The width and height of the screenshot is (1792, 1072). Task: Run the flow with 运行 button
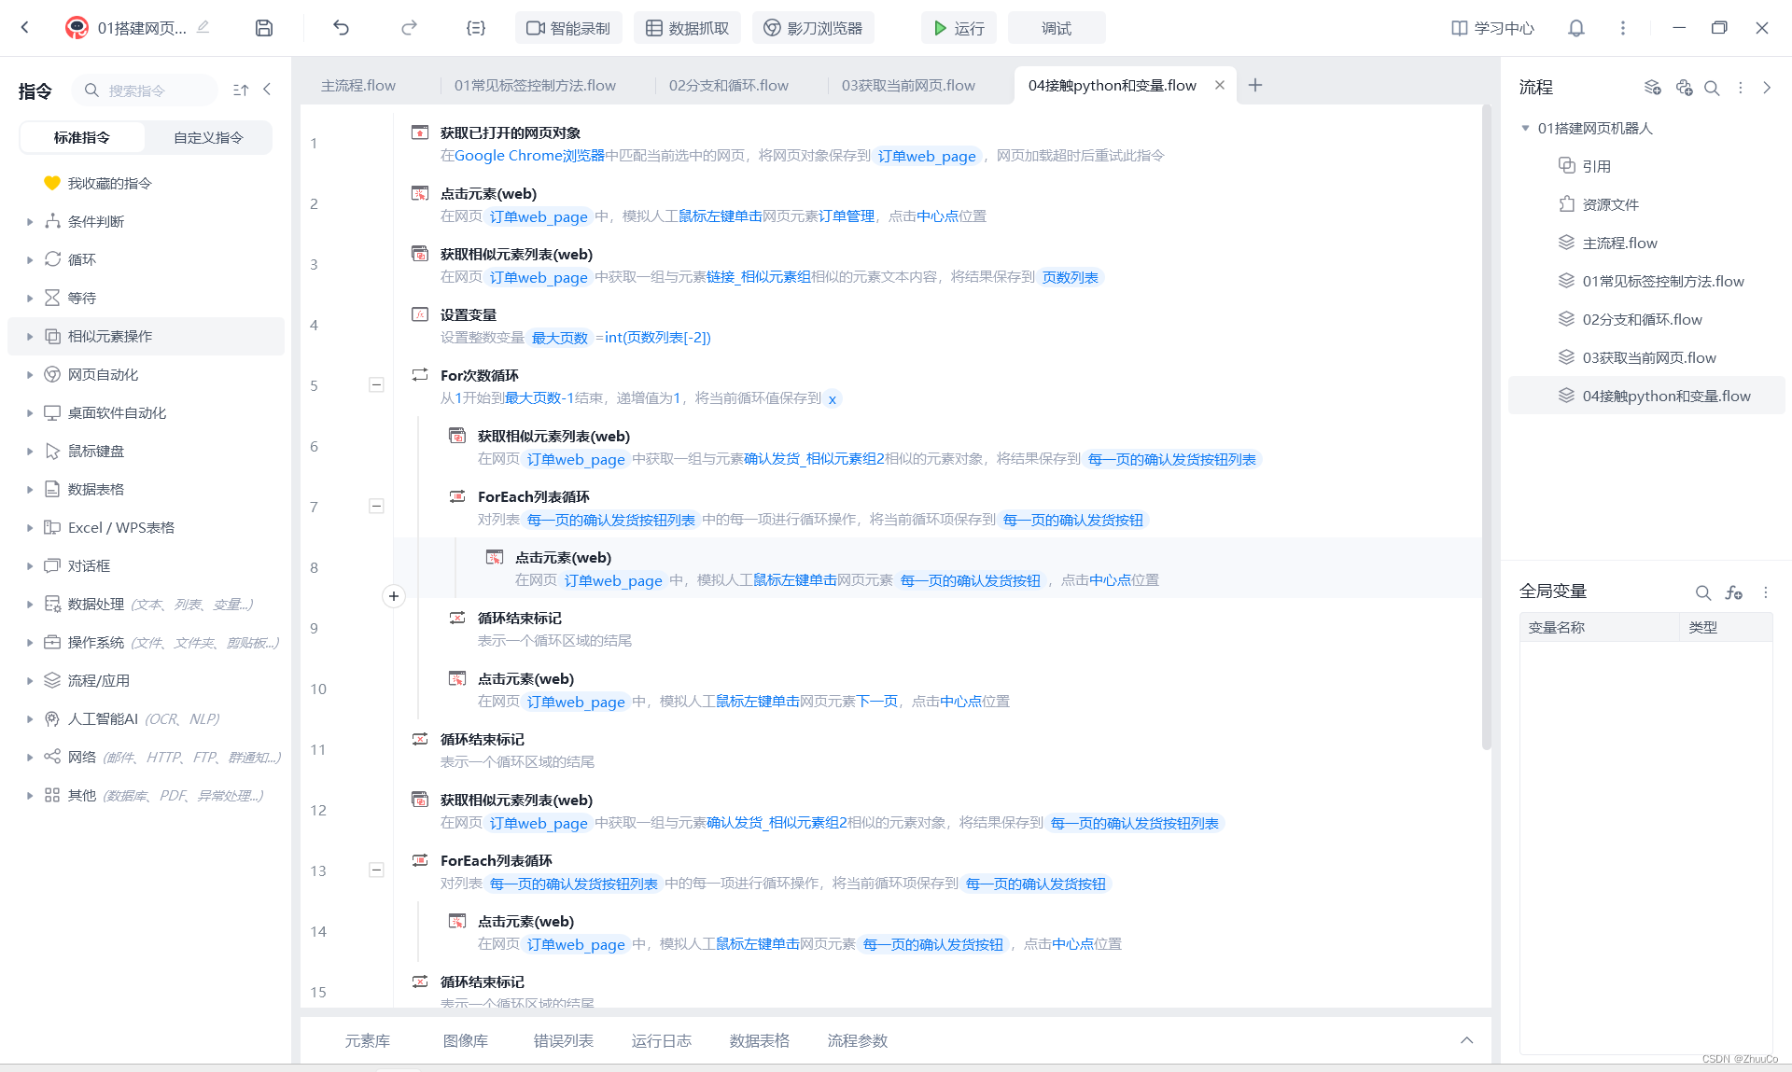pyautogui.click(x=959, y=28)
